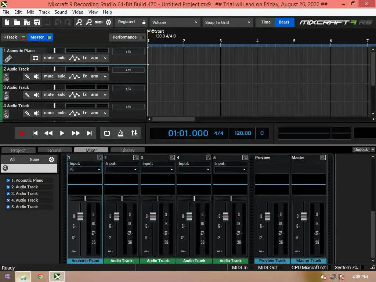Viewport: 376px width, 282px height.
Task: Play the project
Action: [x=62, y=133]
